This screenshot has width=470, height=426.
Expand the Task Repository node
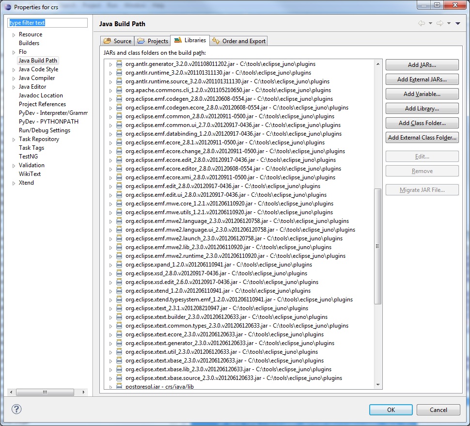pos(14,140)
